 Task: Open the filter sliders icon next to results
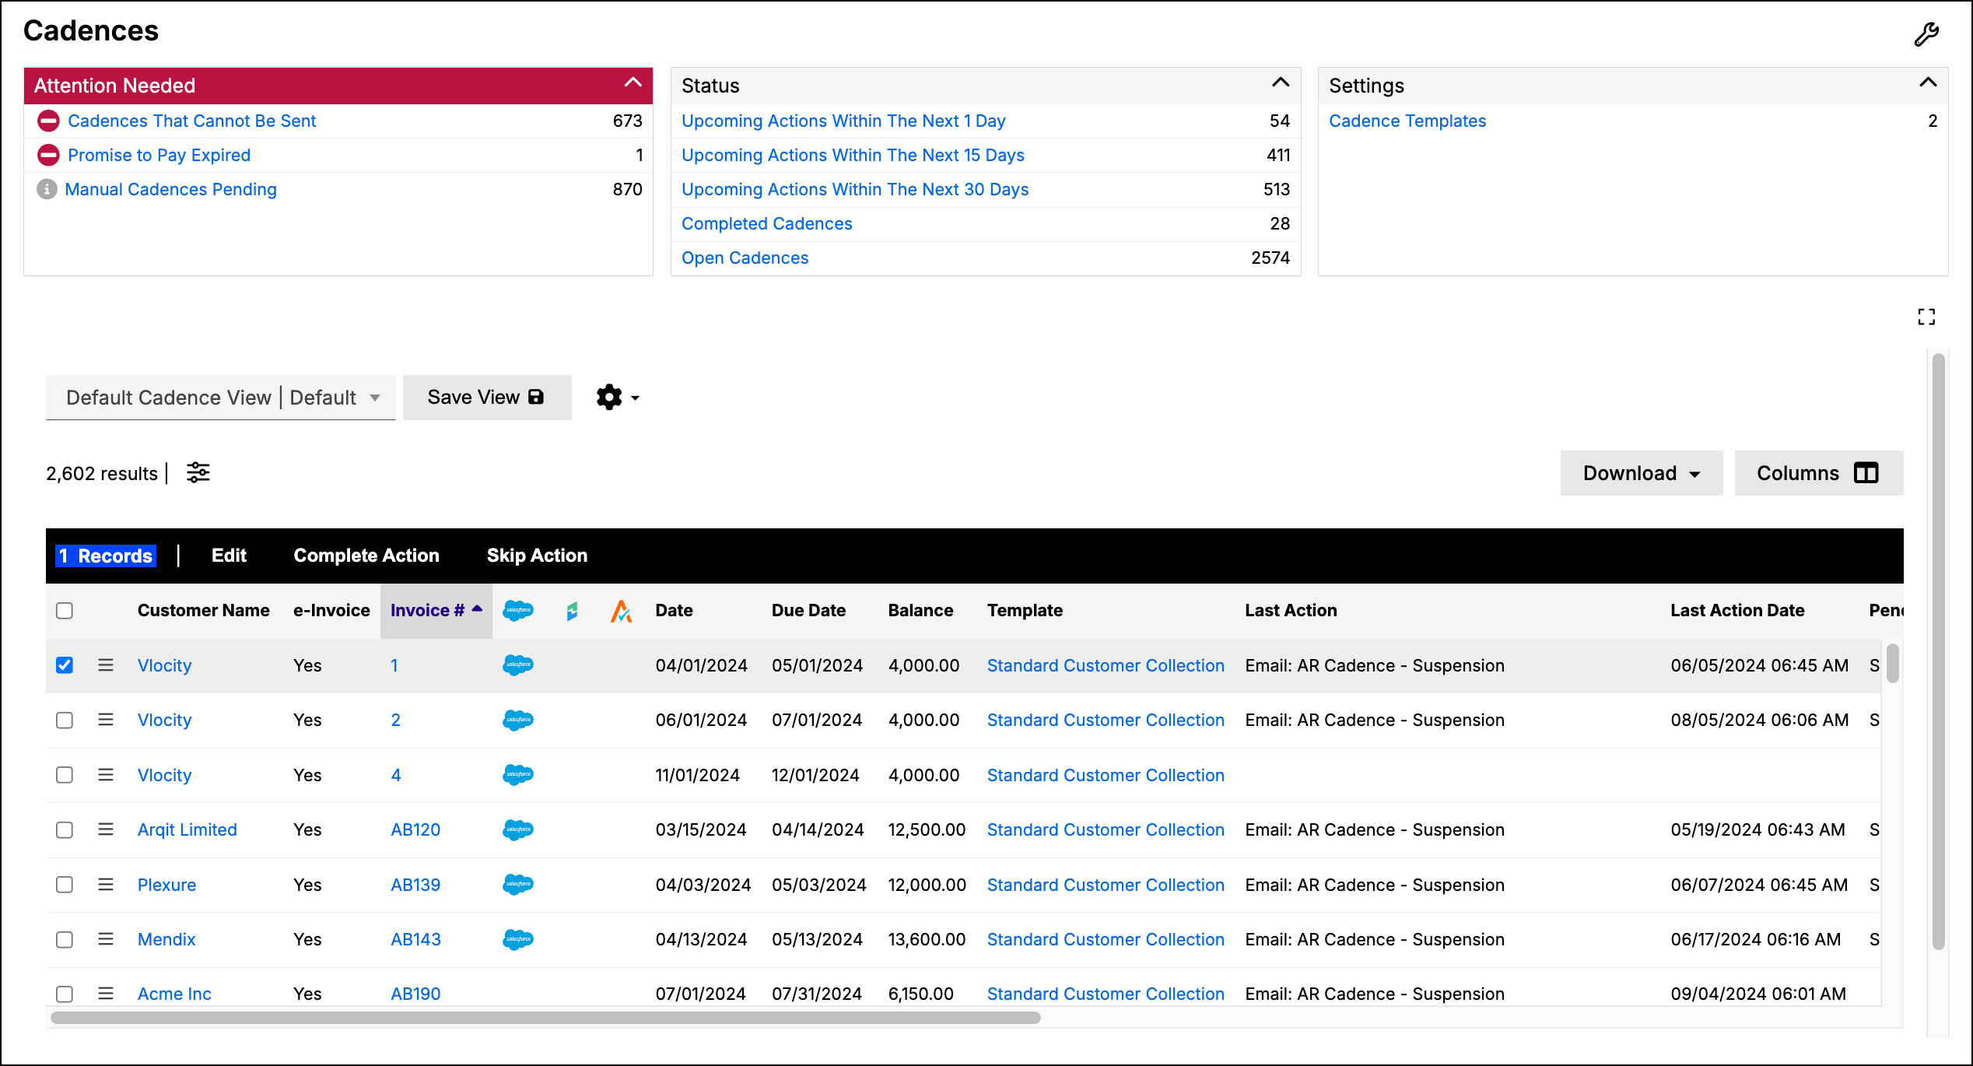(198, 472)
